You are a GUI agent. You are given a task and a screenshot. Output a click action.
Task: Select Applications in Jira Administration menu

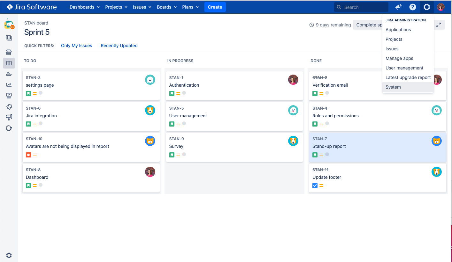[x=408, y=30]
